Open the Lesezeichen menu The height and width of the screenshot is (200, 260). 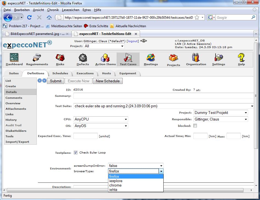coord(71,10)
